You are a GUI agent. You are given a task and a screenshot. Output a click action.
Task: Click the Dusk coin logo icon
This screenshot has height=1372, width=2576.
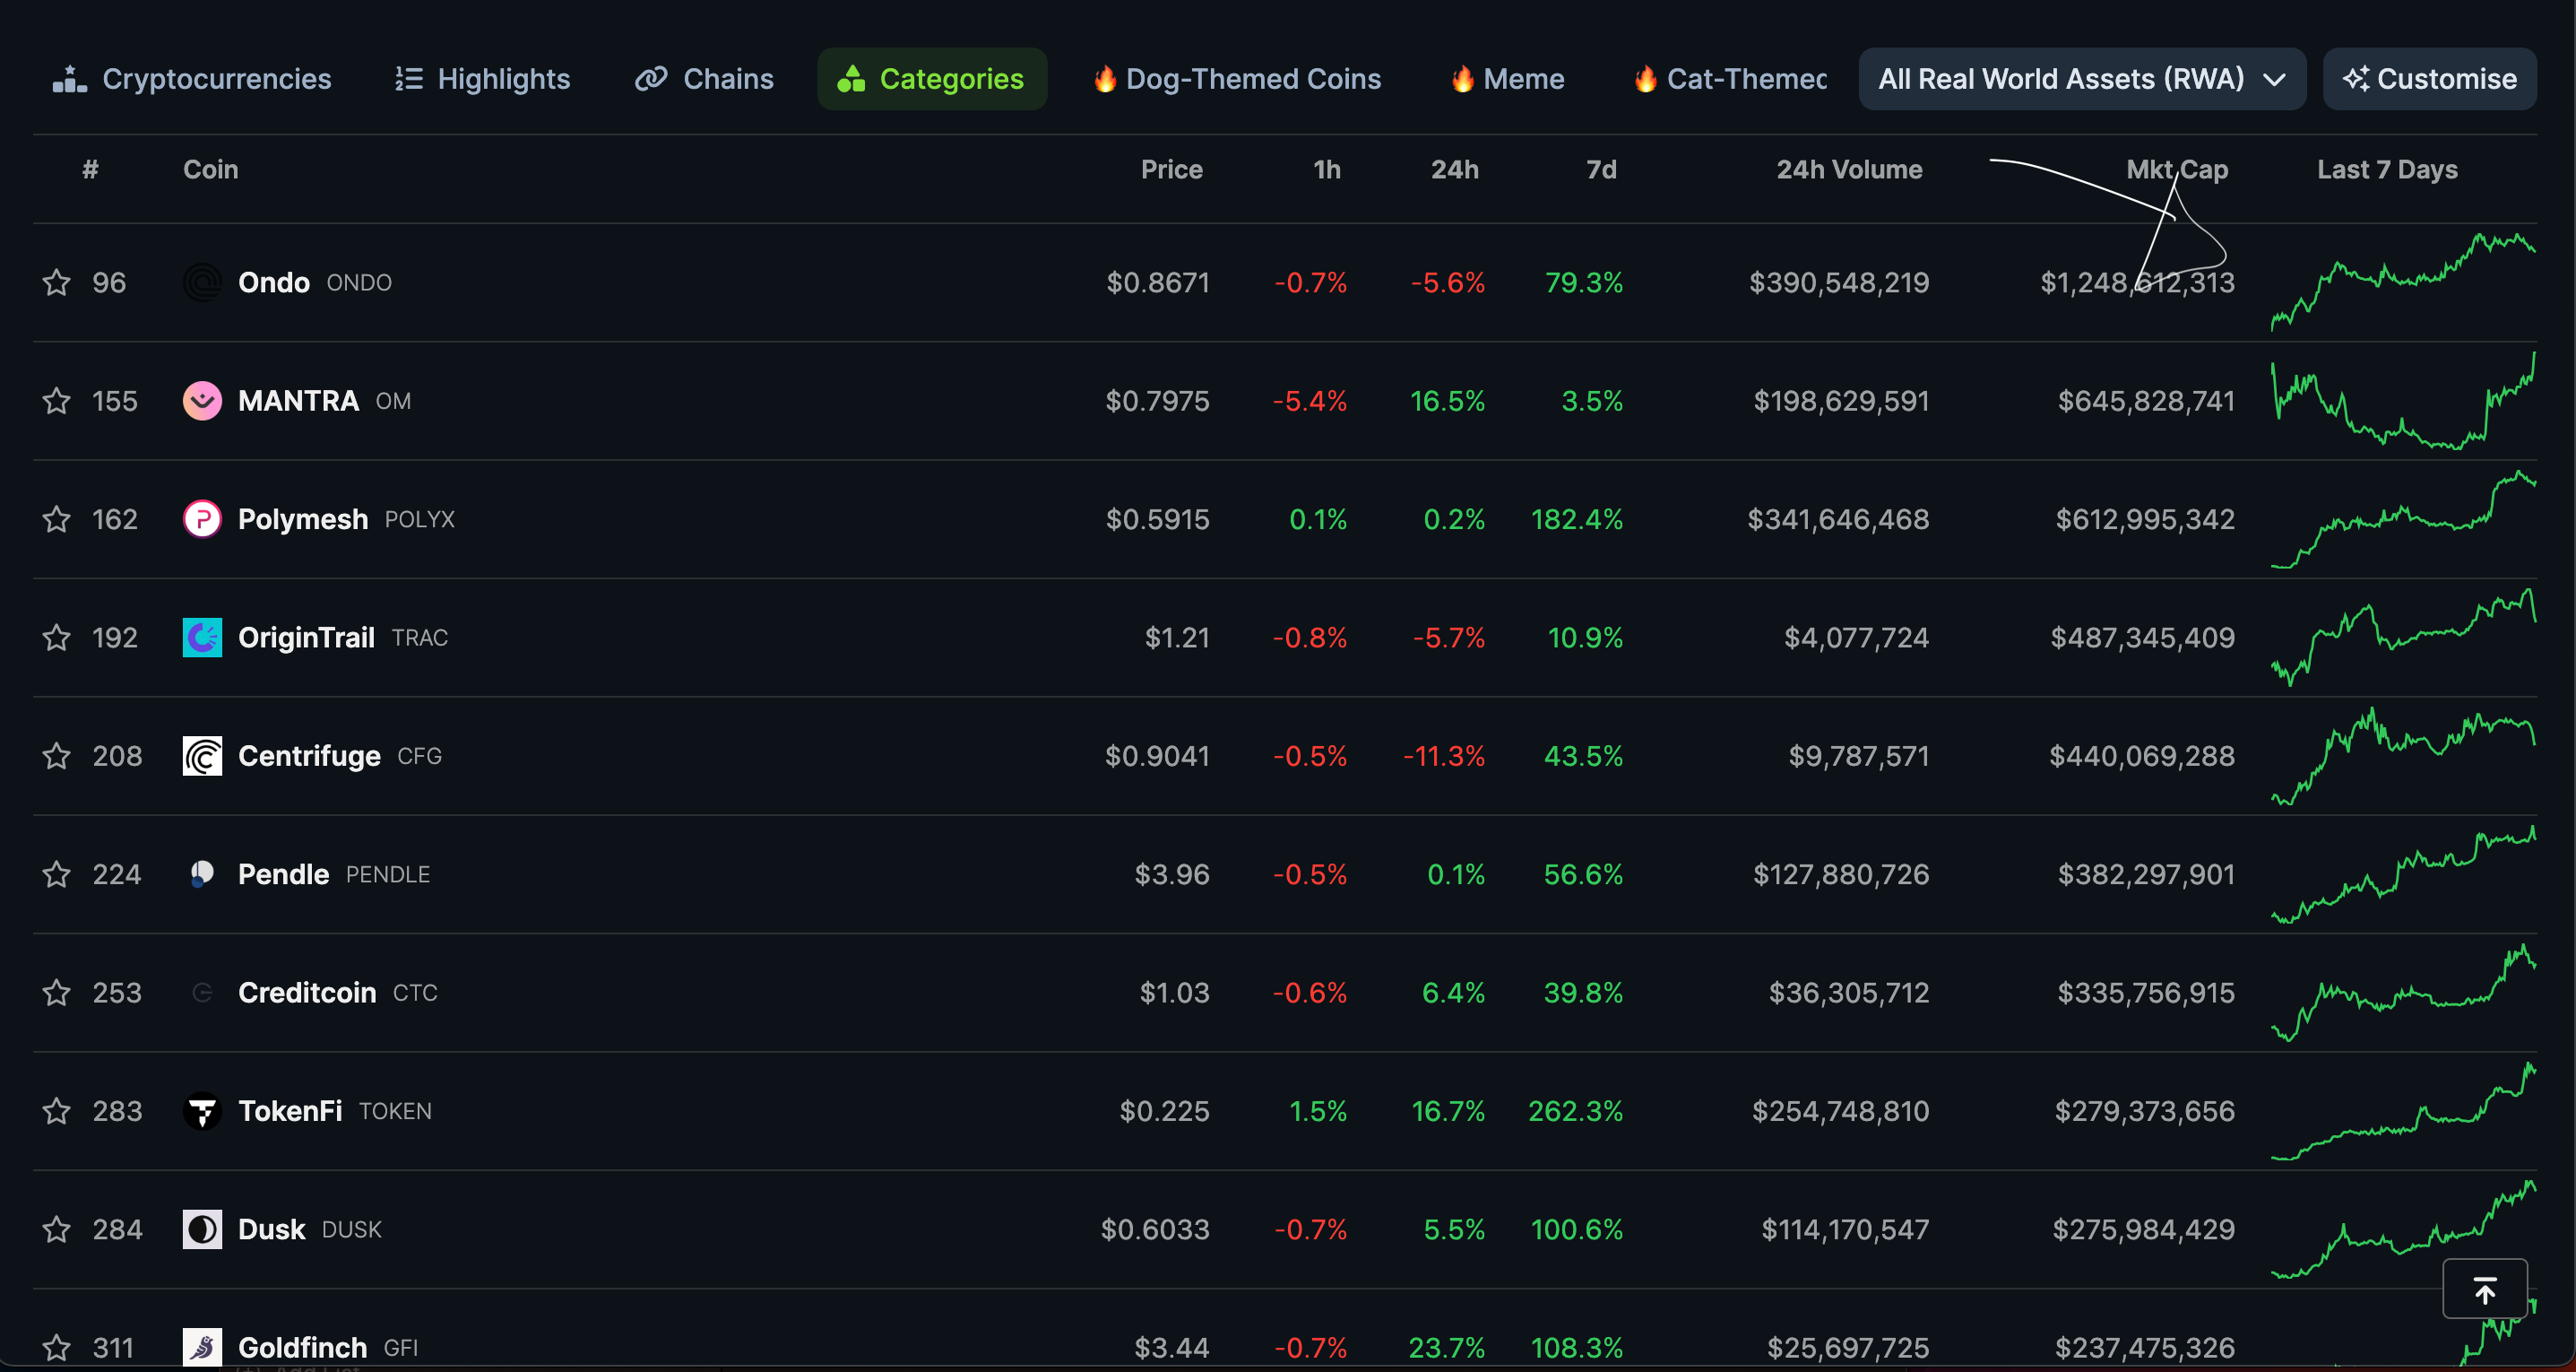point(202,1229)
